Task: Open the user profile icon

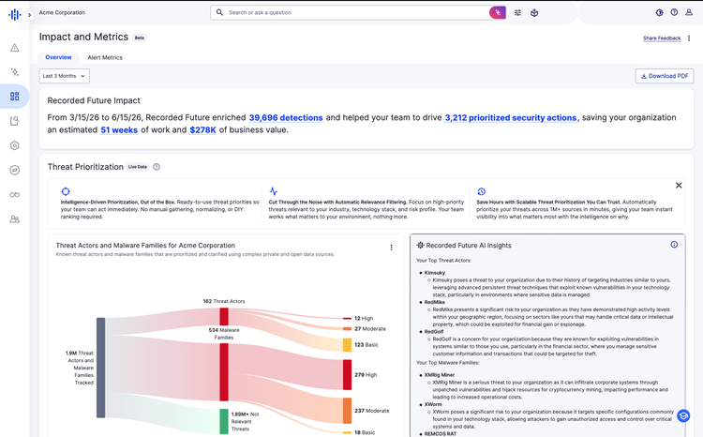Action: [689, 12]
